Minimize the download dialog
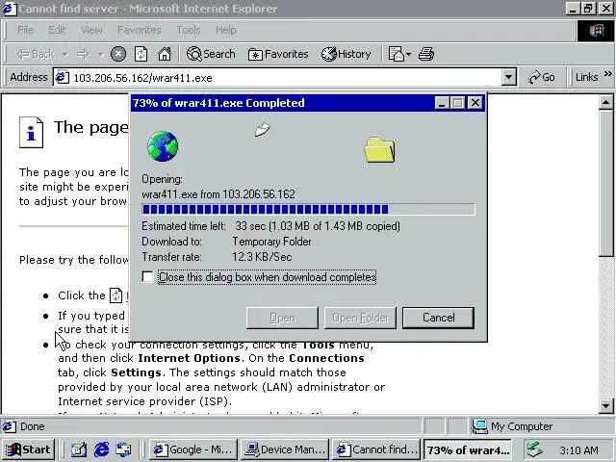 coord(442,103)
